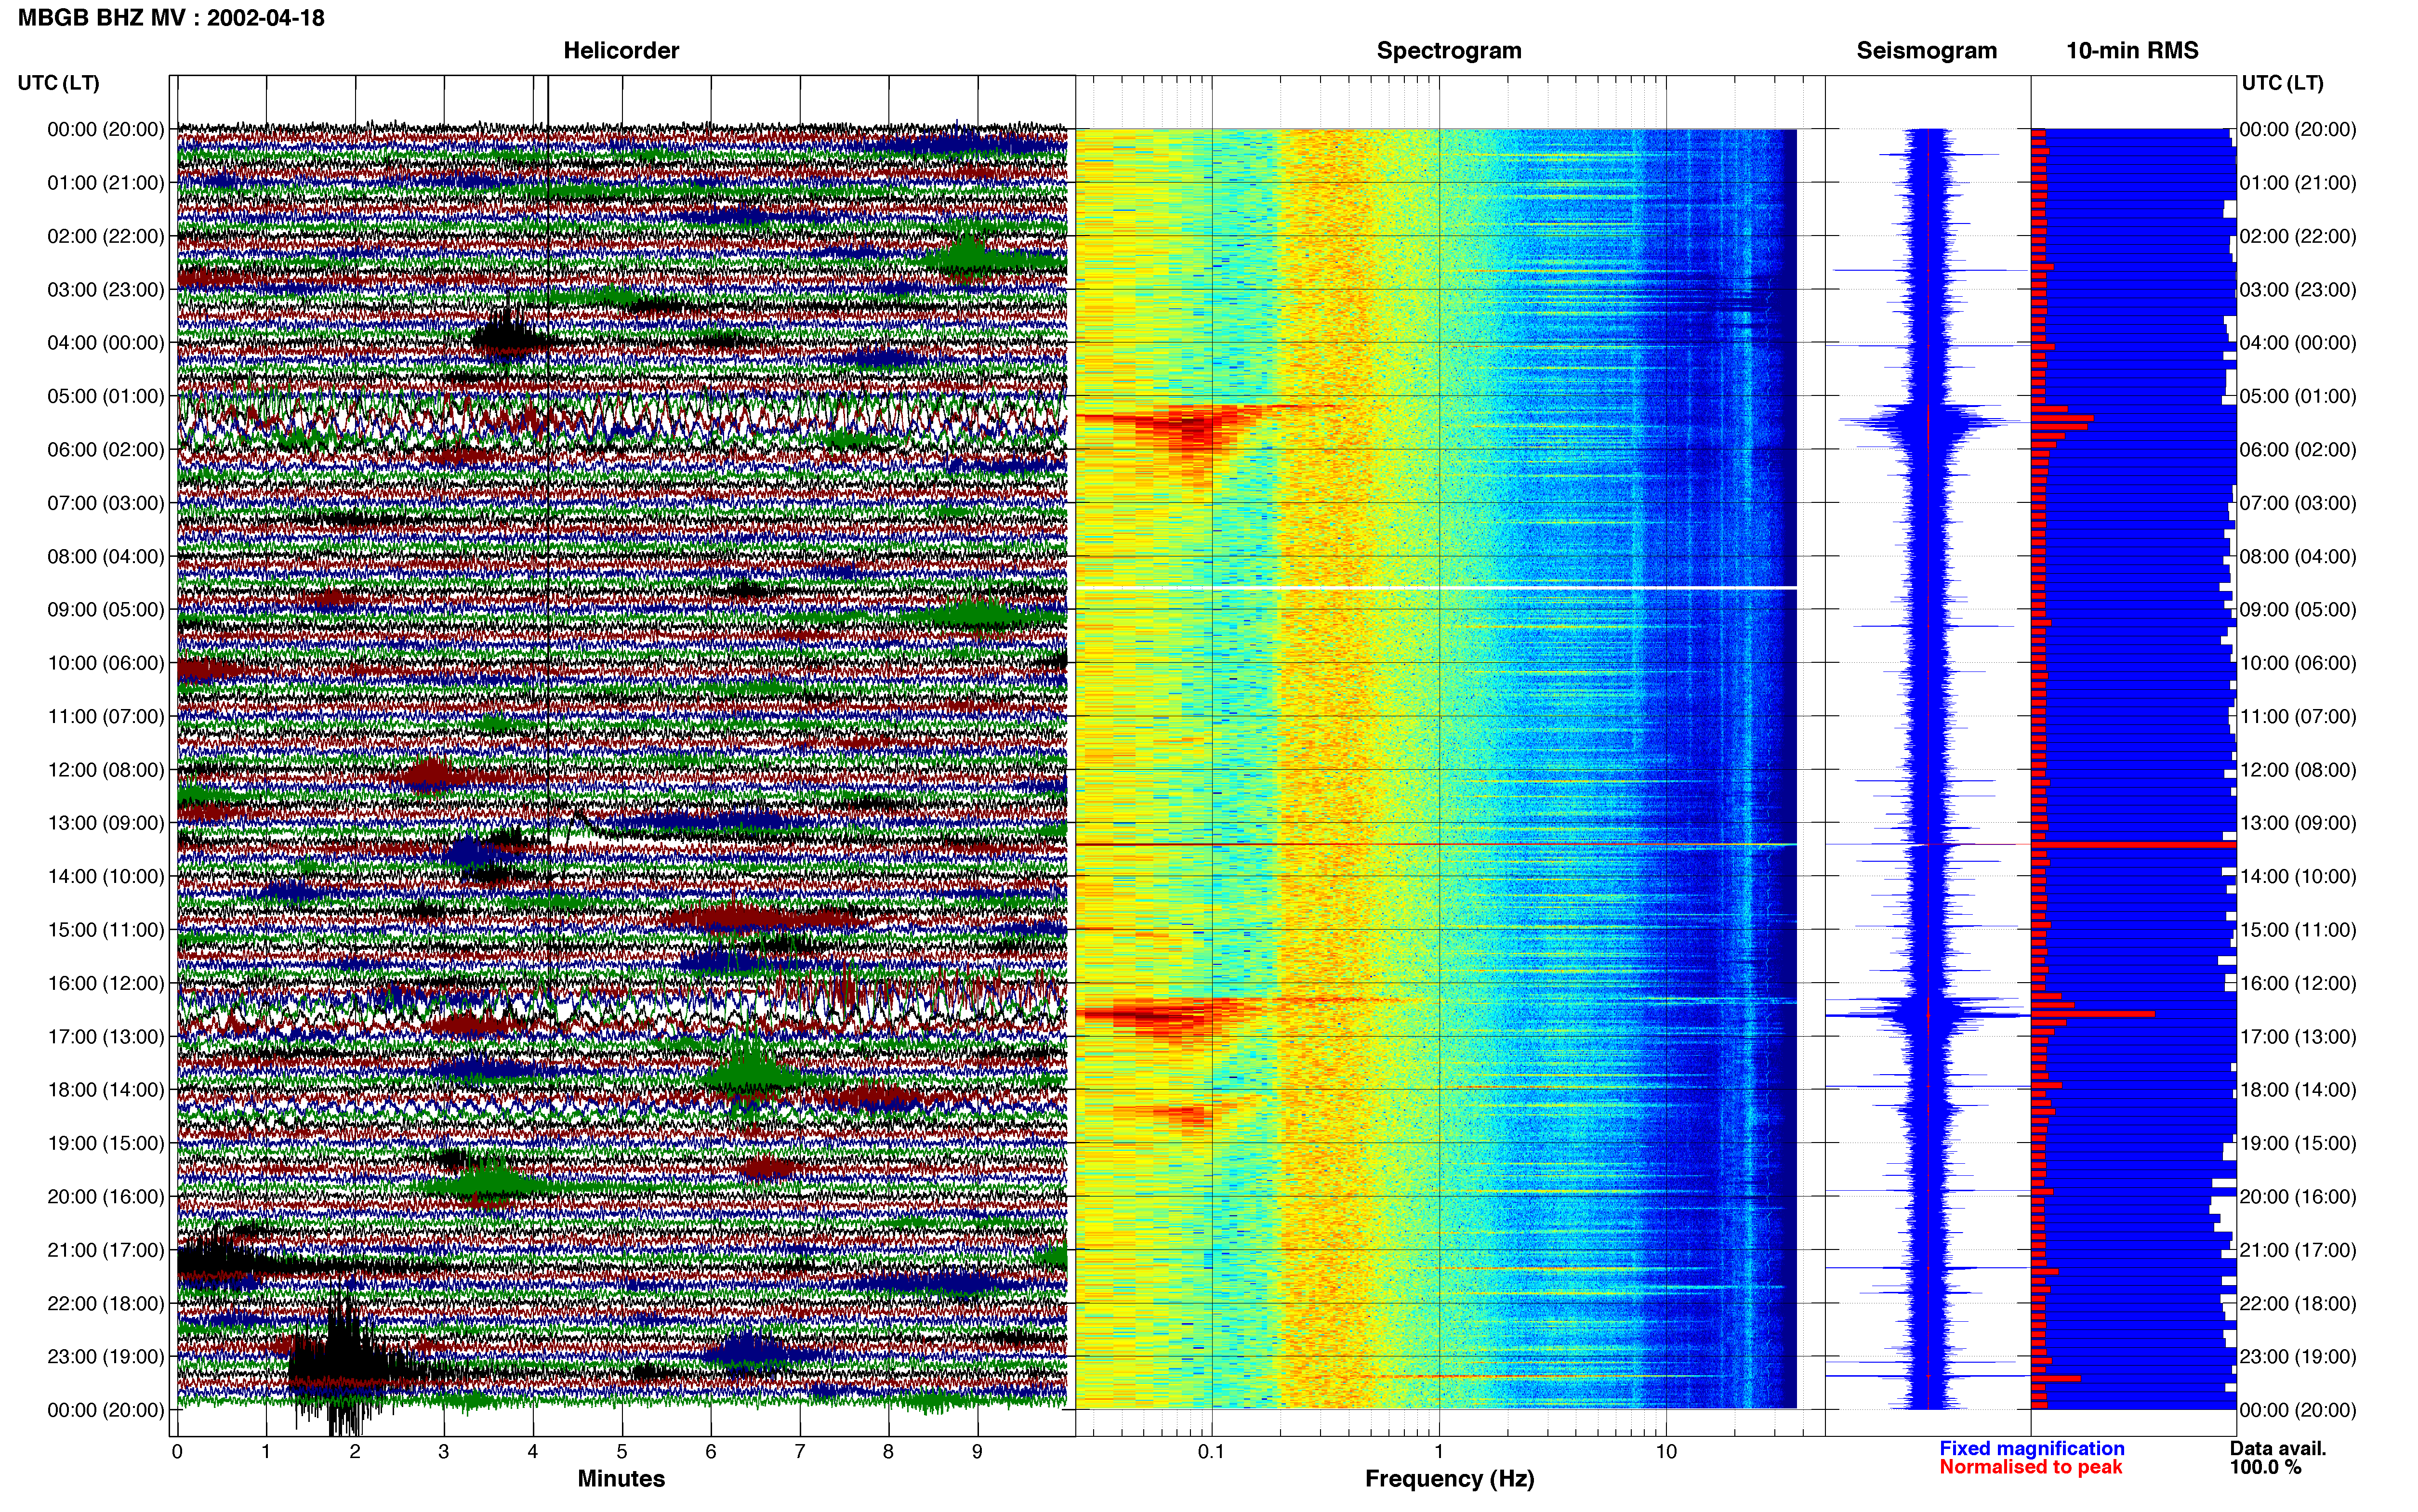The width and height of the screenshot is (2418, 1512).
Task: Click the '10-min RMS' panel heading
Action: (x=2132, y=50)
